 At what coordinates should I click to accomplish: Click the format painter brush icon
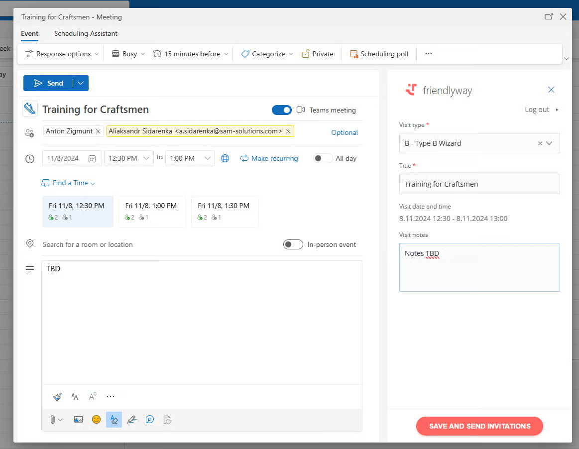tap(57, 397)
